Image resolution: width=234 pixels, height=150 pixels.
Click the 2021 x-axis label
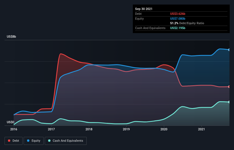tap(202, 129)
